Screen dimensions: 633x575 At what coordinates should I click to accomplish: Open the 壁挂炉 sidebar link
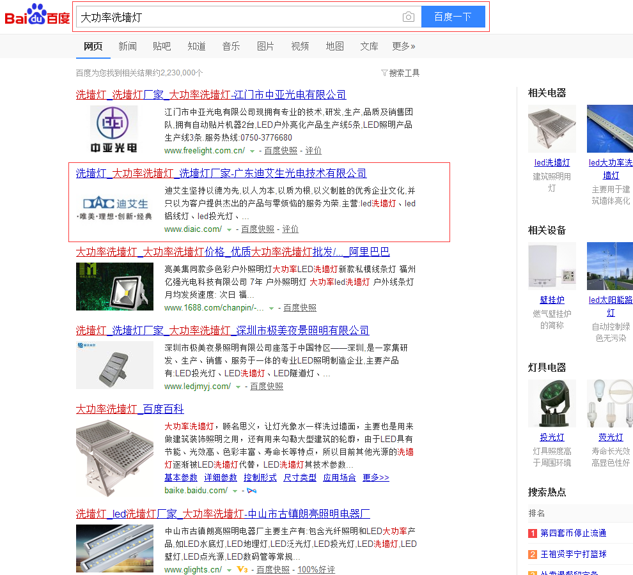552,300
